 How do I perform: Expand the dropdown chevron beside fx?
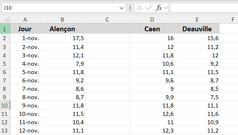(x=166, y=8)
